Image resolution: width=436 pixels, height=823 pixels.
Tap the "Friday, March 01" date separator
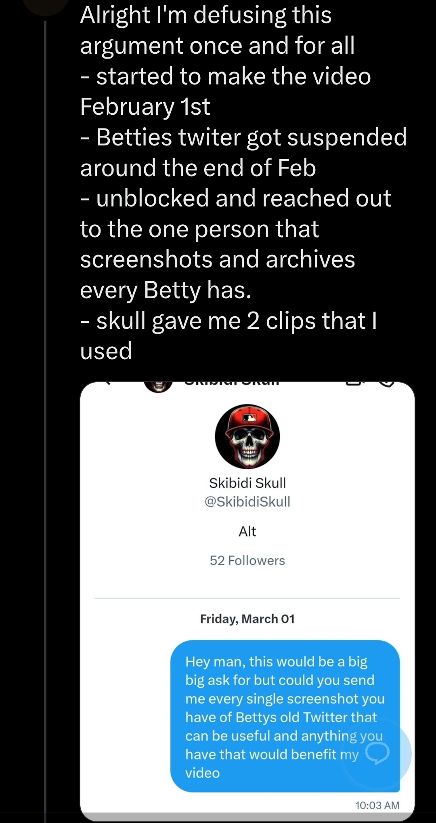click(x=247, y=619)
